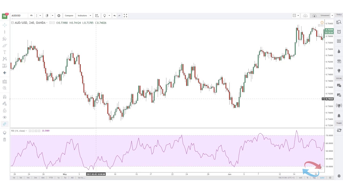Click the undo arrow

(x=114, y=16)
